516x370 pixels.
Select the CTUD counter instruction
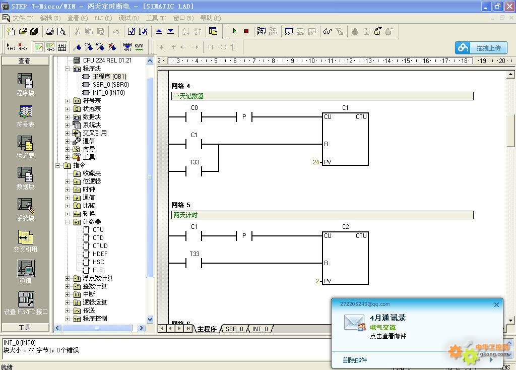[100, 246]
